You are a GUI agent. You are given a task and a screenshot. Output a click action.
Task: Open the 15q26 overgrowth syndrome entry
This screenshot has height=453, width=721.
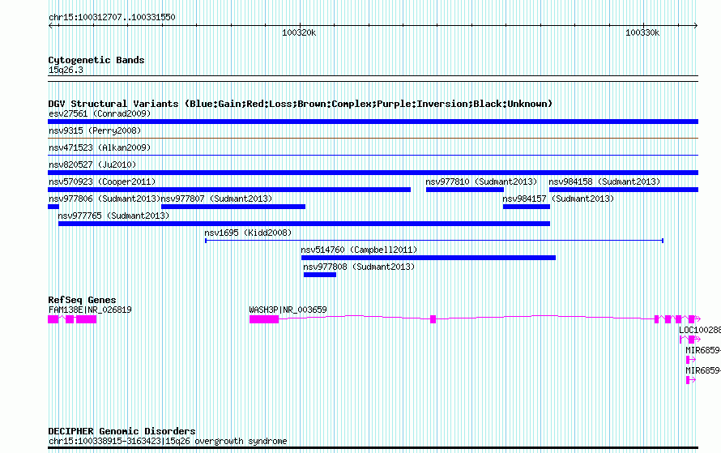(168, 441)
